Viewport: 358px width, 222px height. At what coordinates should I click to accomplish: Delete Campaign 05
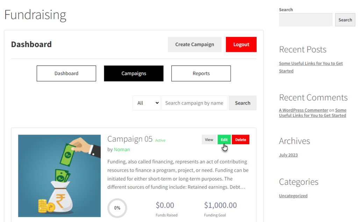241,139
